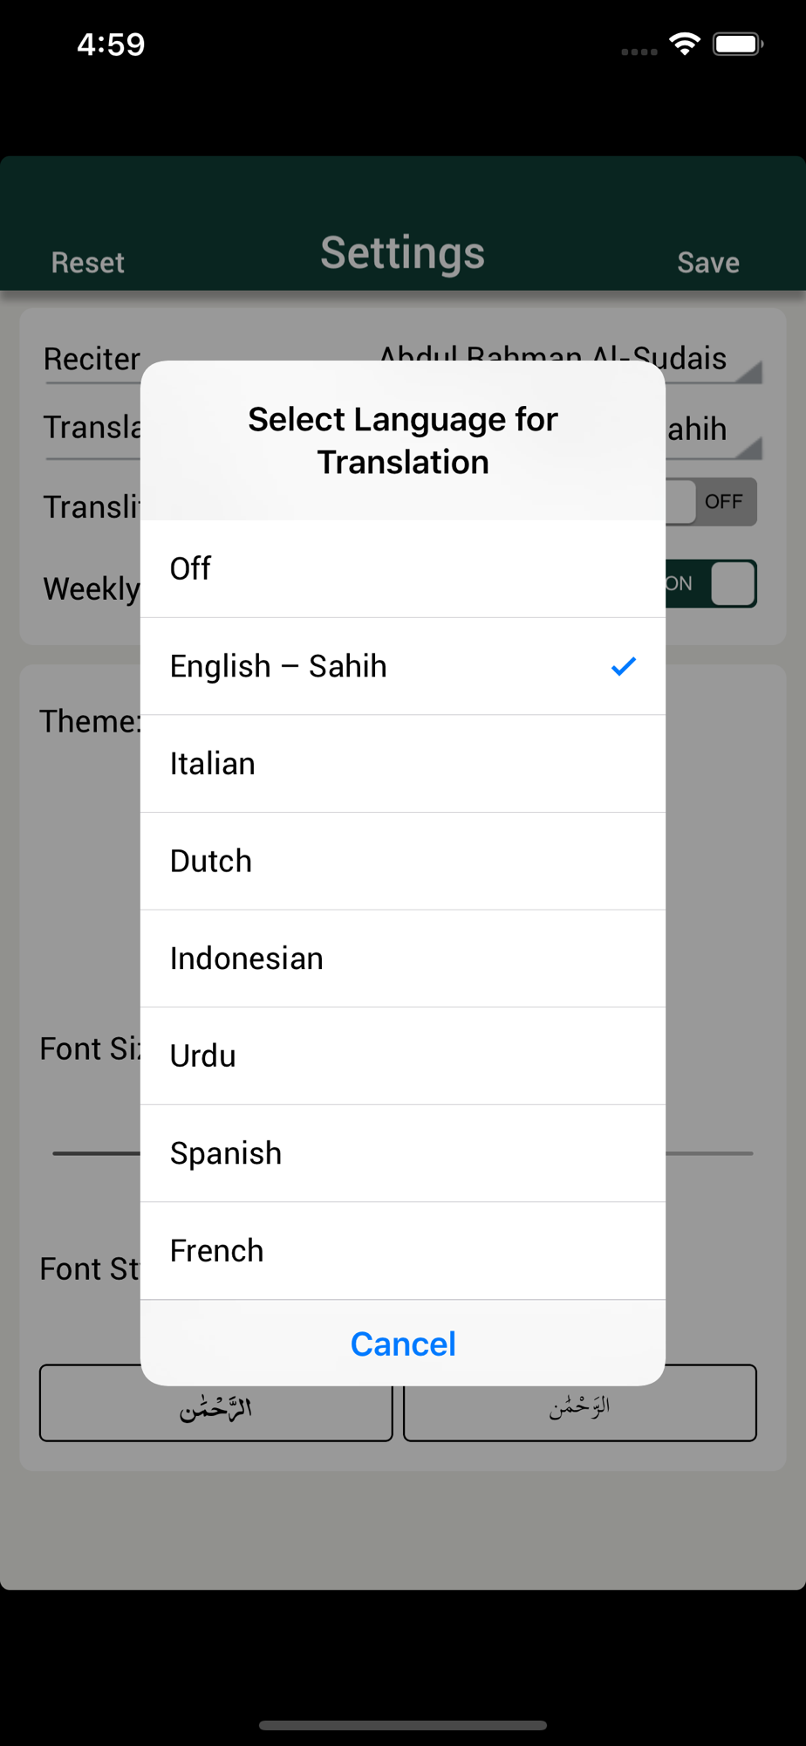The width and height of the screenshot is (806, 1746).
Task: Select the right Arabic font style box
Action: [580, 1403]
